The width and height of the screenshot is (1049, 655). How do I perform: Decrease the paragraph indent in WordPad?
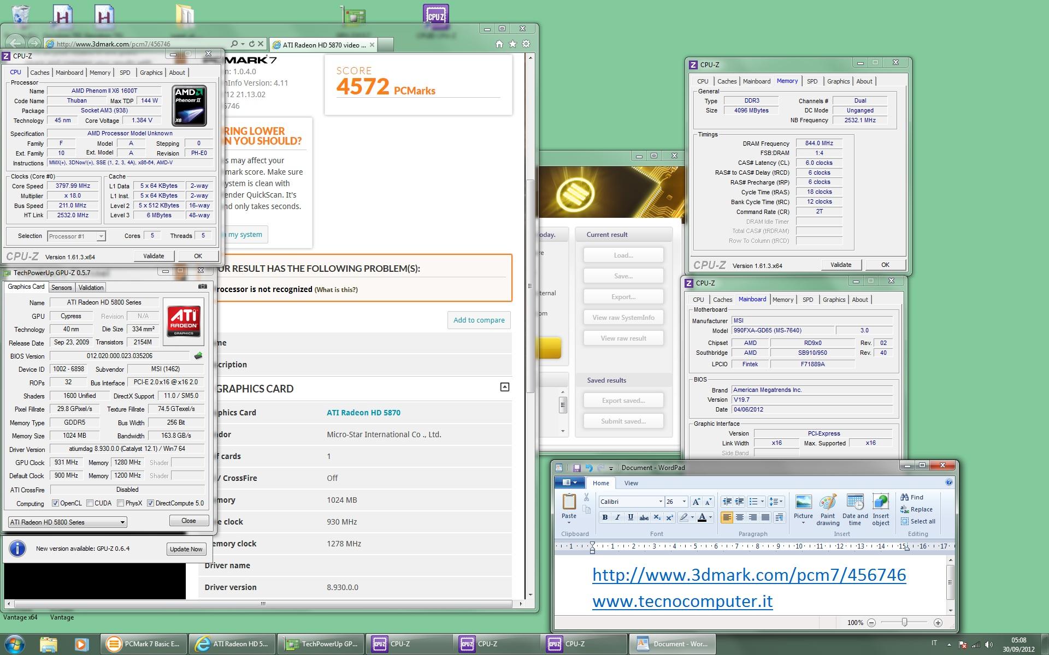coord(727,502)
